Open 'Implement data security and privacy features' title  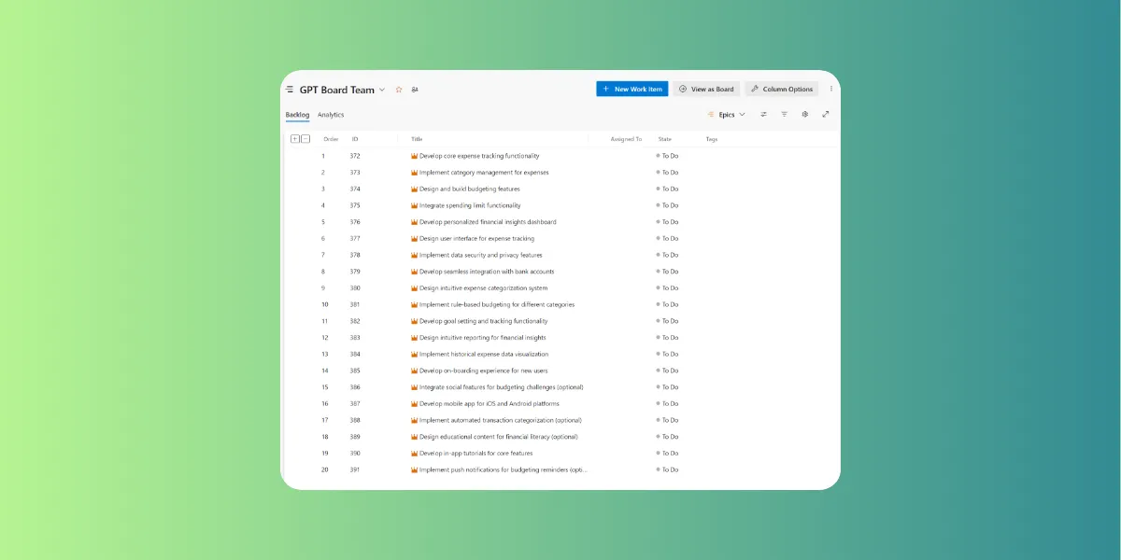481,255
